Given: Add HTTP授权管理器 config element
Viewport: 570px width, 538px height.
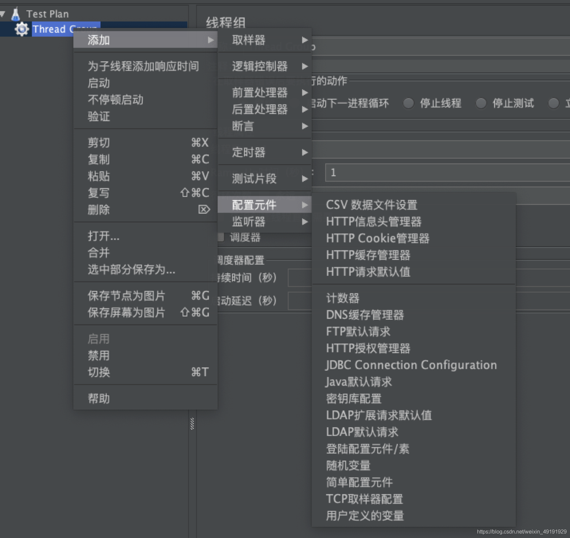Looking at the screenshot, I should coord(414,348).
